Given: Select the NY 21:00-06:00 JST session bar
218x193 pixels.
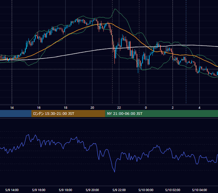Looking at the screenshot, I should click(x=161, y=114).
